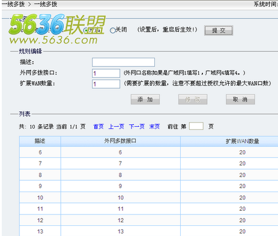Click the 当前 1/1 页 page indicator

tap(71, 127)
